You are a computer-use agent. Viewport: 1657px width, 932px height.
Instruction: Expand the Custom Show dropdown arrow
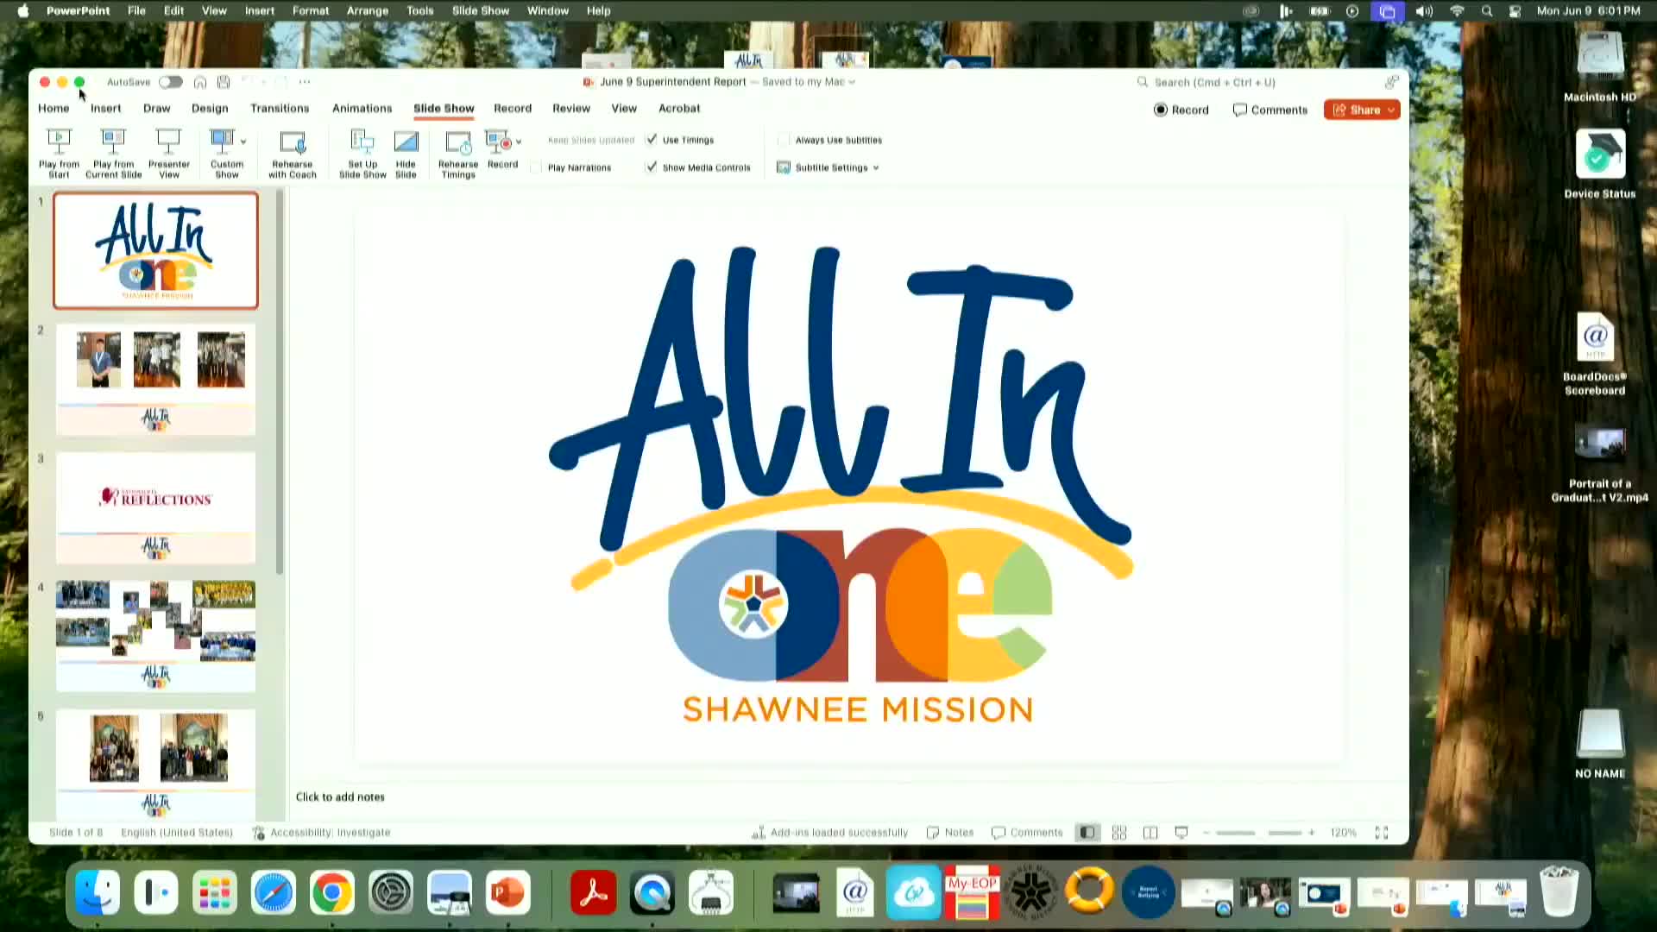click(x=243, y=142)
